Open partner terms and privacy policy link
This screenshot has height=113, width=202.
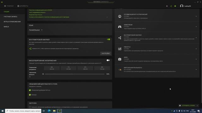tap(49, 17)
